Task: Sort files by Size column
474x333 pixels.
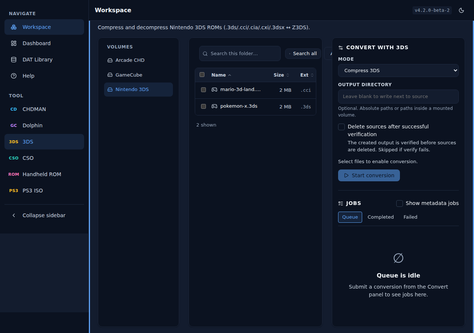Action: coord(281,75)
